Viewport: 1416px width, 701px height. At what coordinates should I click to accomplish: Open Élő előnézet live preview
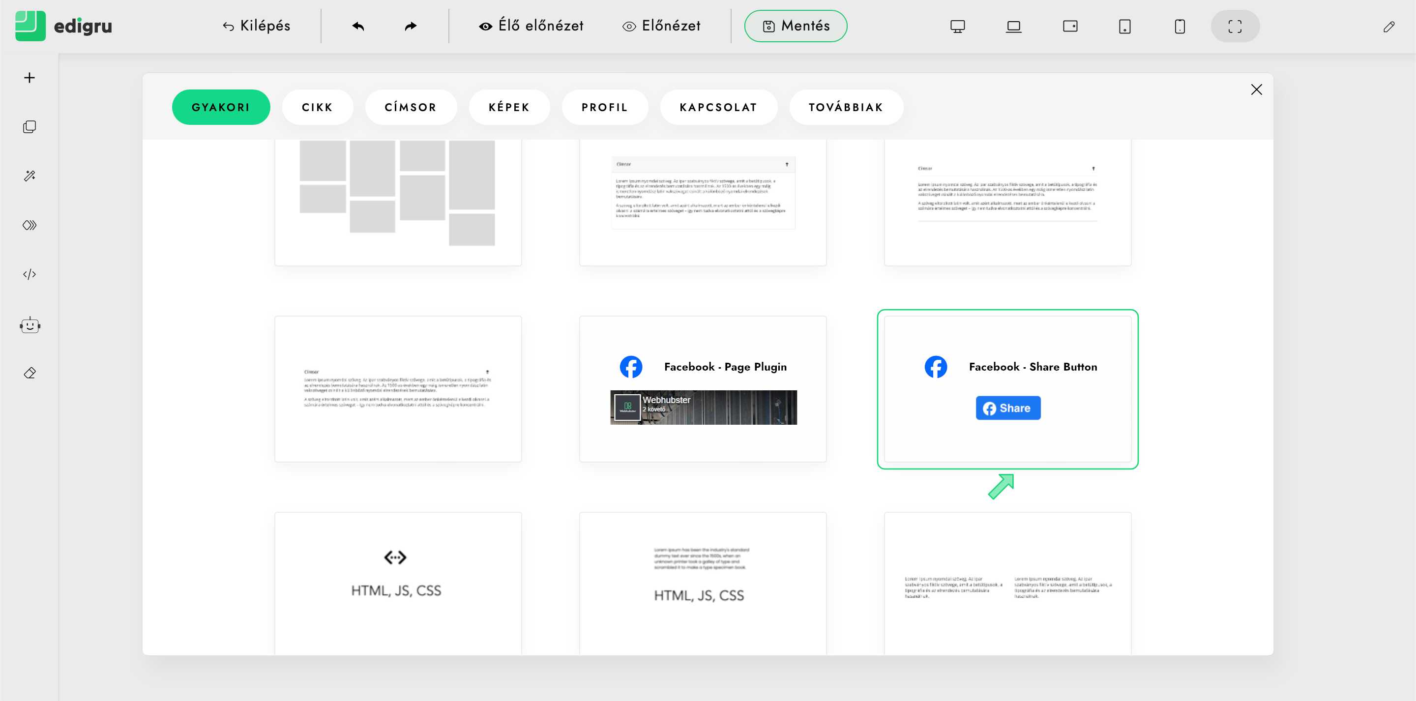click(x=531, y=26)
